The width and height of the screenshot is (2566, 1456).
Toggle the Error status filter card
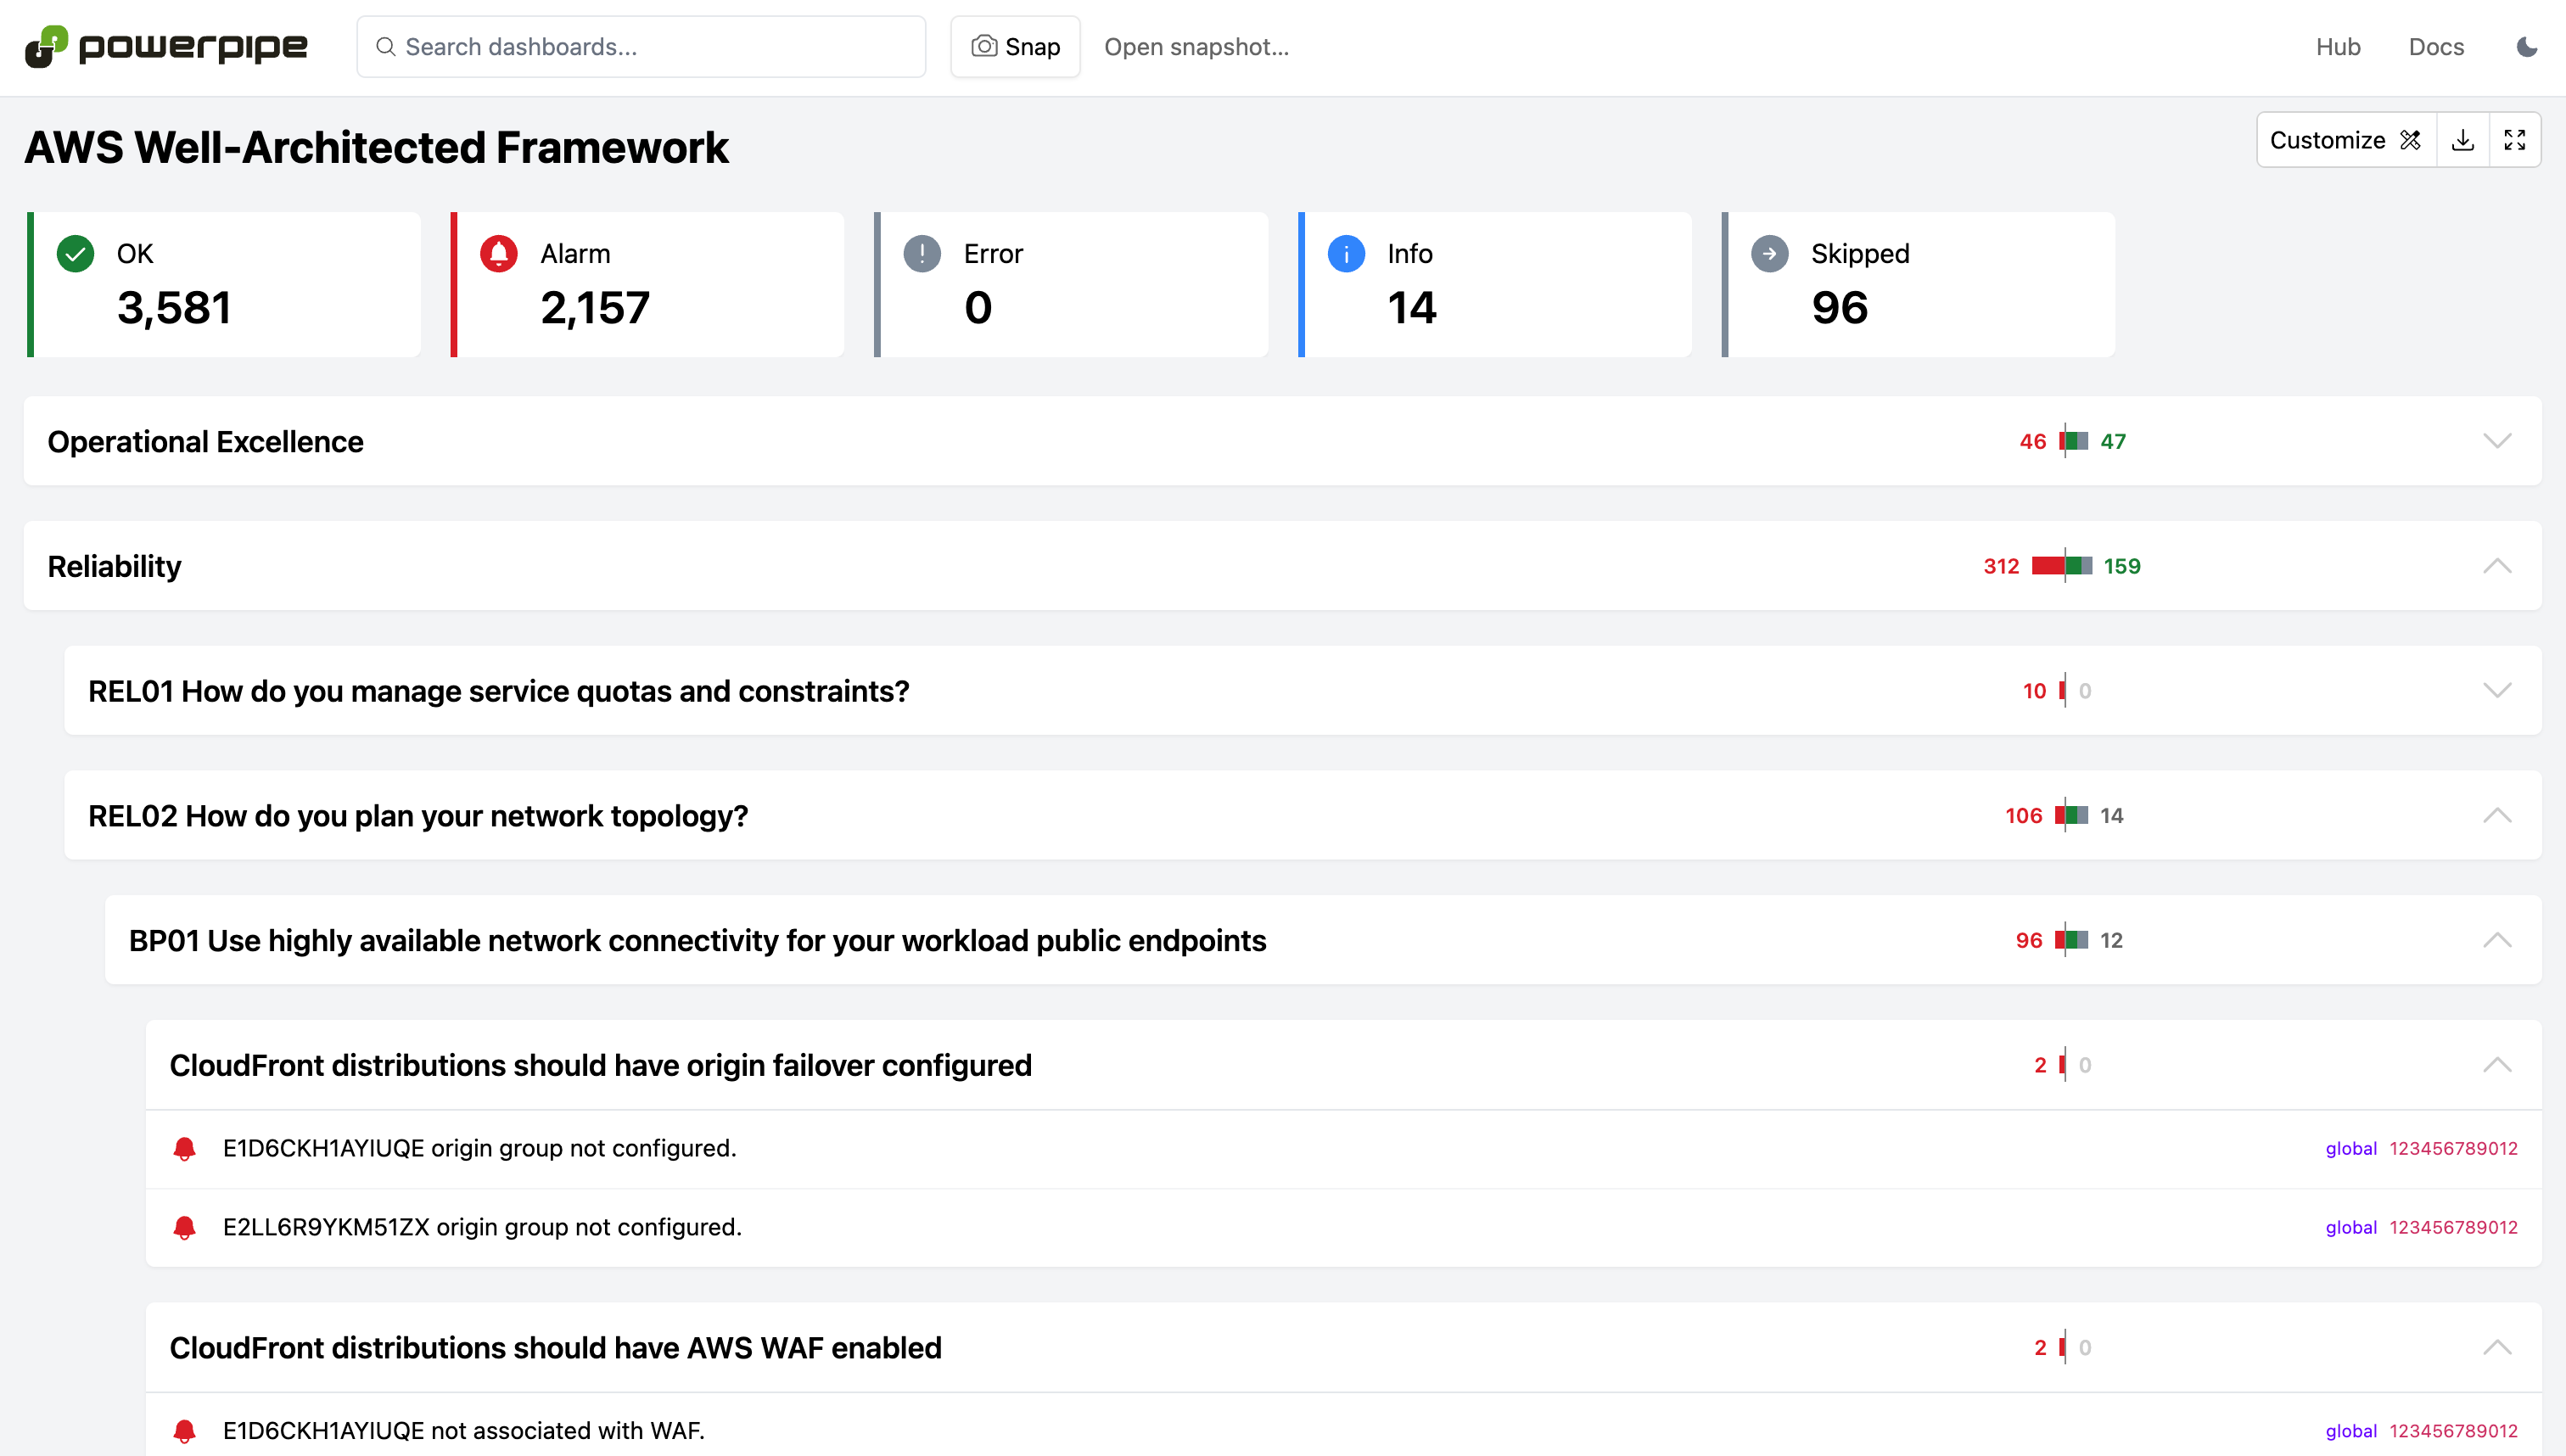tap(1070, 284)
